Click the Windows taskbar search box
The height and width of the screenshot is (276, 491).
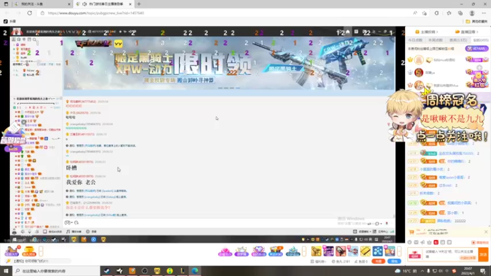tap(56, 270)
